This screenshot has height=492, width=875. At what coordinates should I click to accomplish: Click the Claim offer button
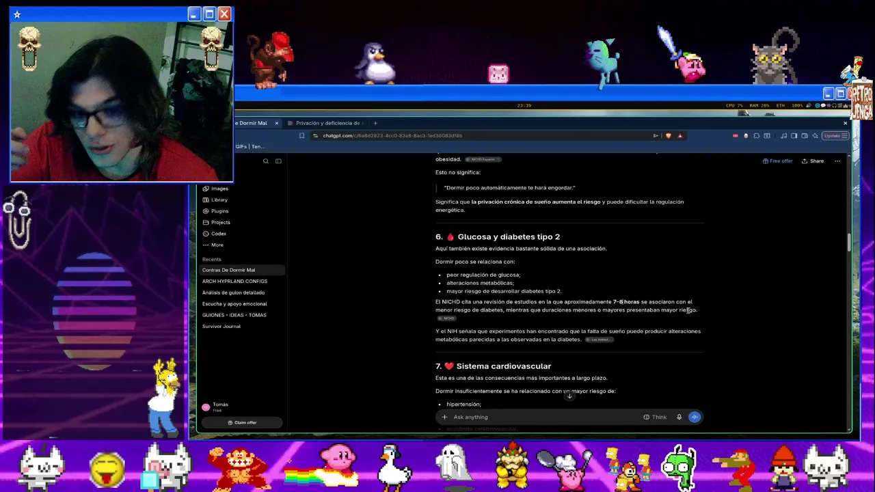tap(241, 422)
